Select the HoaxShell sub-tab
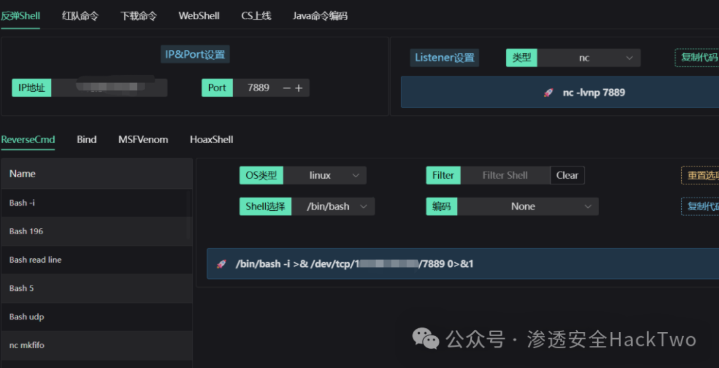 (212, 140)
